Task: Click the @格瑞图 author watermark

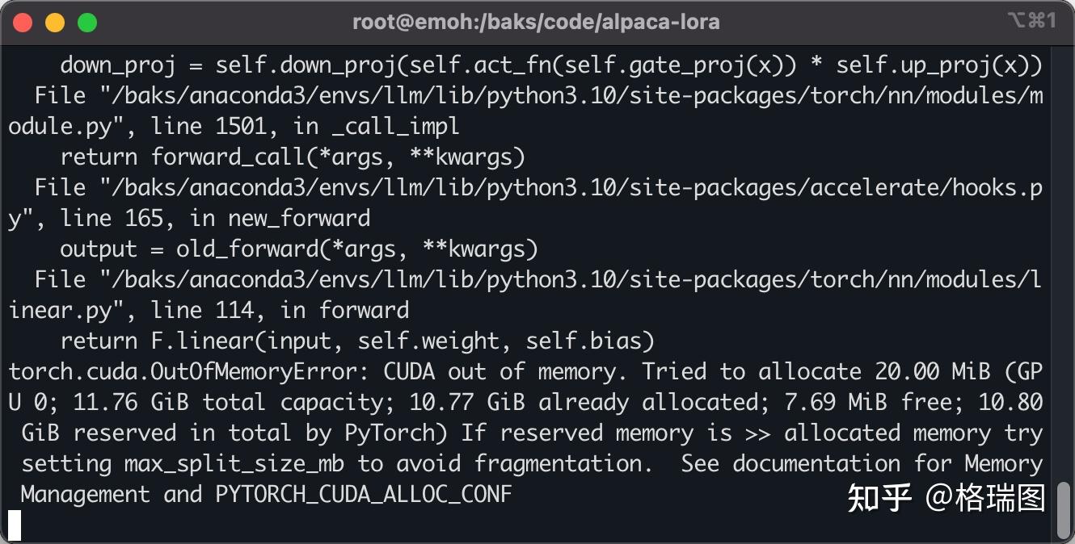Action: (x=985, y=498)
